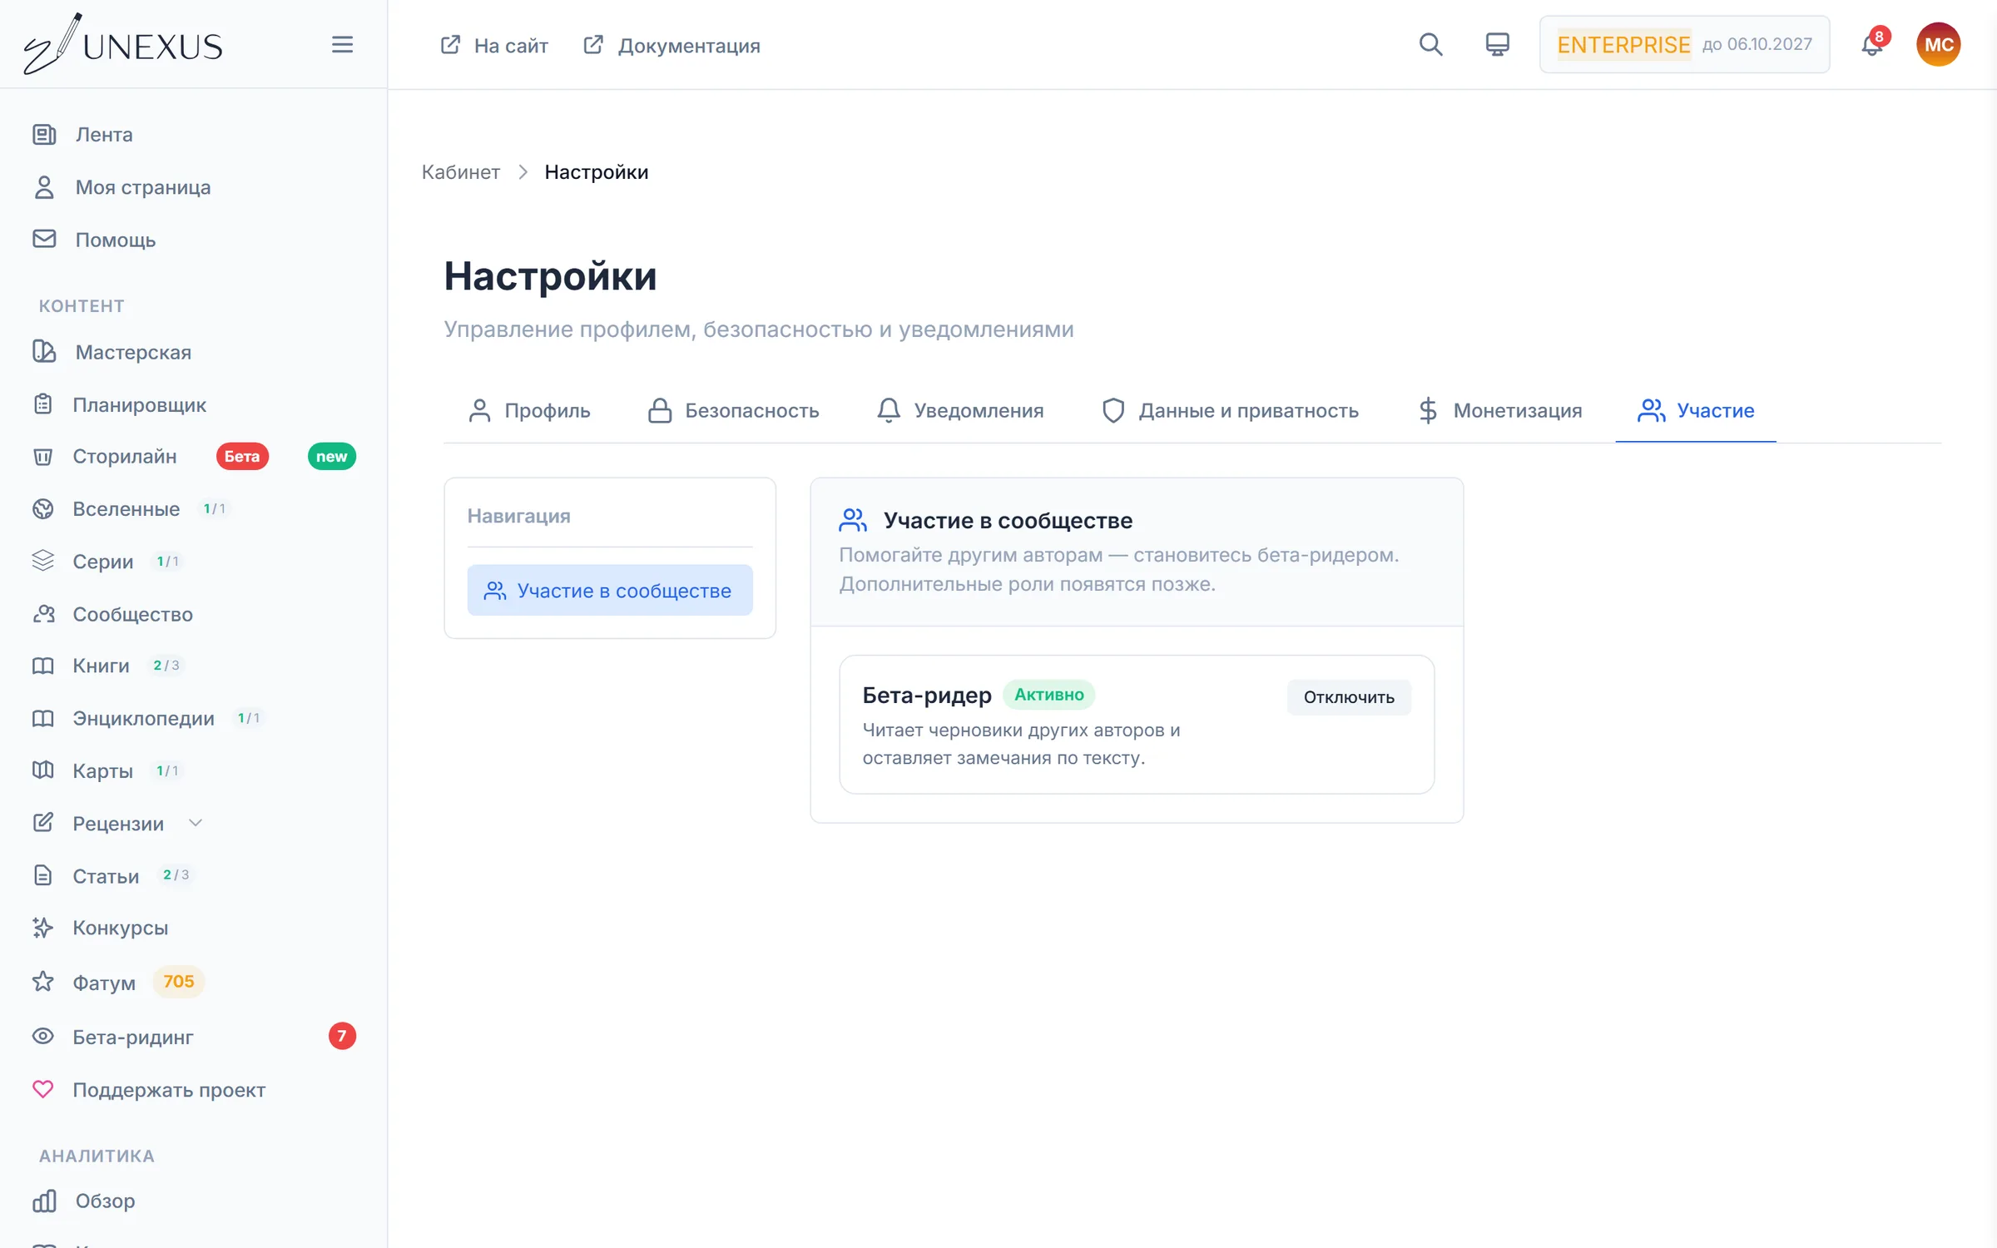The image size is (1997, 1248).
Task: Click the Unexus logo
Action: 123,45
